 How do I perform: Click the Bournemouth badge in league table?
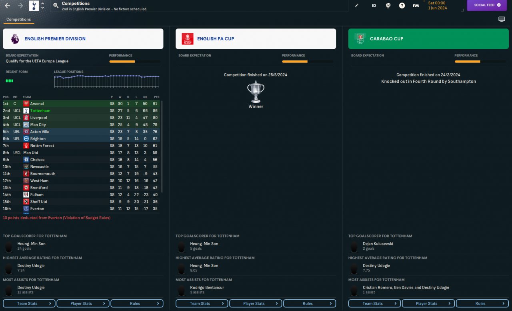26,174
